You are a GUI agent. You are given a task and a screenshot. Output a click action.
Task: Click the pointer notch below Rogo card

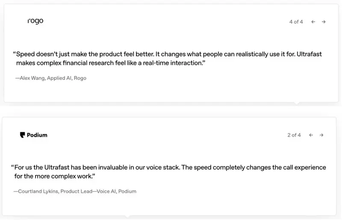[x=297, y=103]
